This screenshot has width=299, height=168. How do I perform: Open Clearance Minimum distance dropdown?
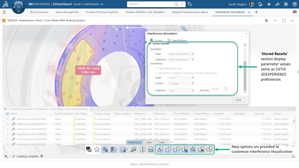(181, 60)
